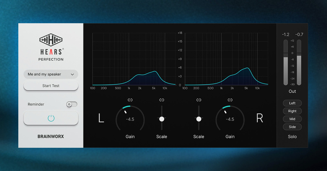Image resolution: width=327 pixels, height=171 pixels.
Task: Toggle the Reminder switch
Action: [x=72, y=104]
